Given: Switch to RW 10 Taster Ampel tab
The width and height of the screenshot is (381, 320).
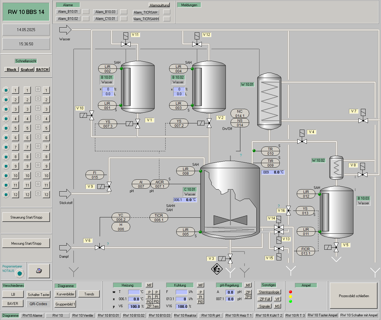Looking at the screenshot, I should click(323, 315).
